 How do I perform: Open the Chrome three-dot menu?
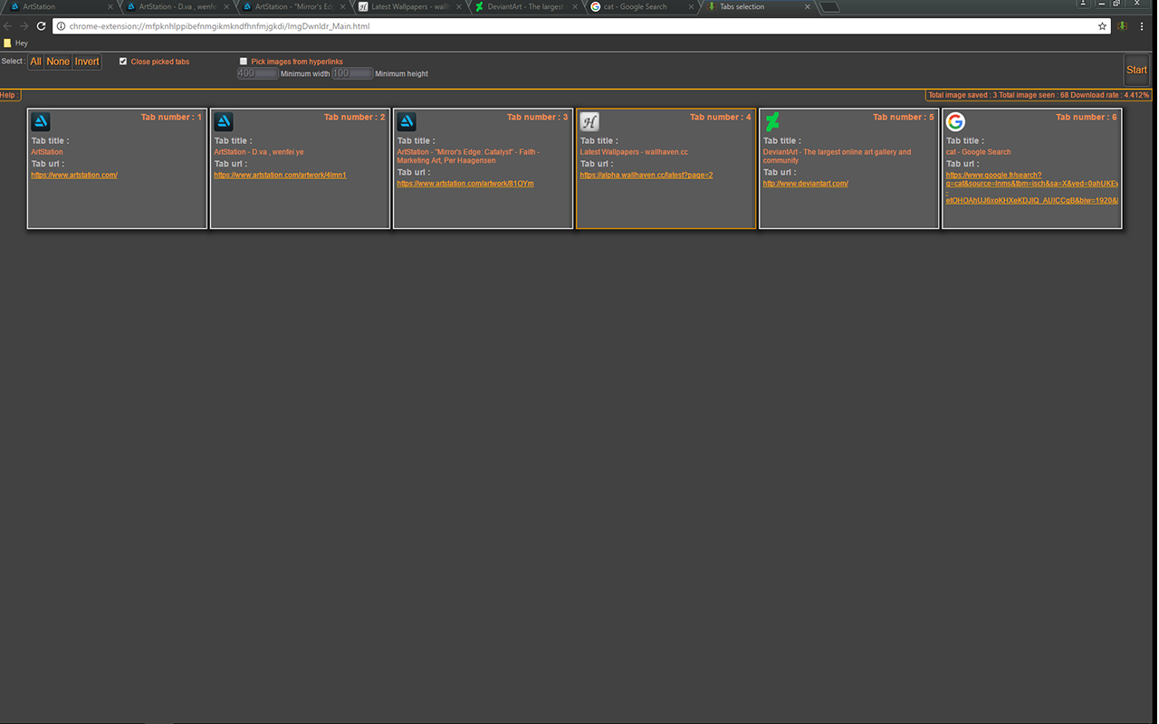(1142, 26)
